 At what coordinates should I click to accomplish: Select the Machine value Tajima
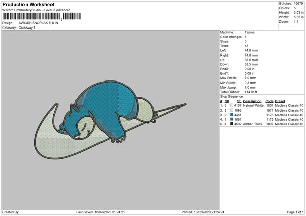coord(249,32)
